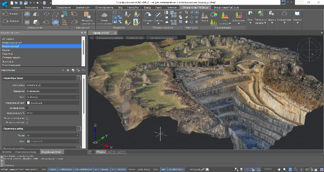The image size is (324, 172).
Task: Click the opacity percent input field
Action: pos(52,113)
